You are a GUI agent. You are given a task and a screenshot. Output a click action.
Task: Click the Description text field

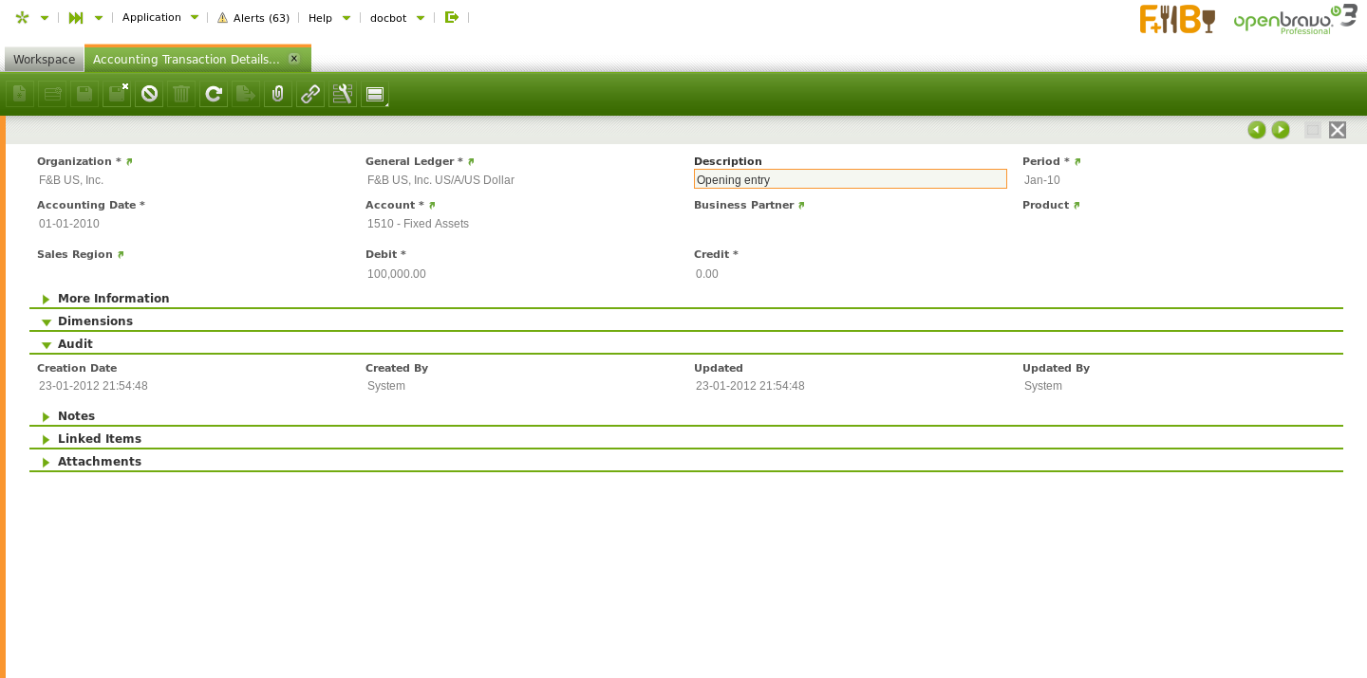pos(850,179)
